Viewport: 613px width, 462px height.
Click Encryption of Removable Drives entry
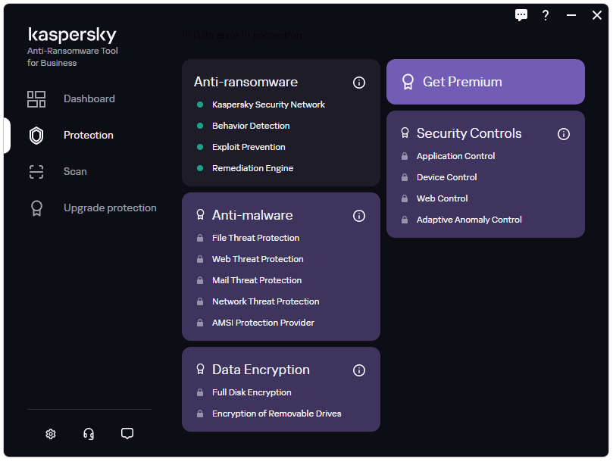[277, 414]
